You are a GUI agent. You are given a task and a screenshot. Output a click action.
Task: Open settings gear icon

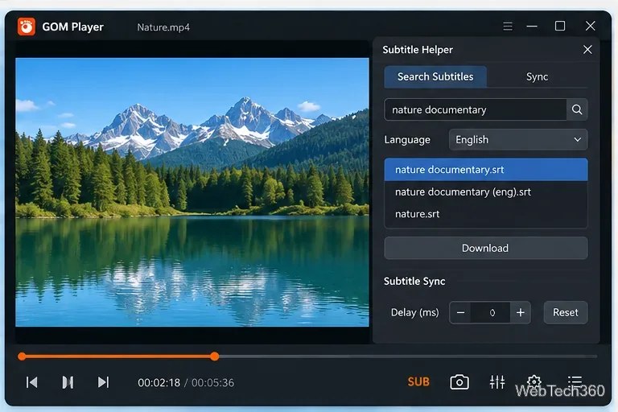pyautogui.click(x=534, y=381)
